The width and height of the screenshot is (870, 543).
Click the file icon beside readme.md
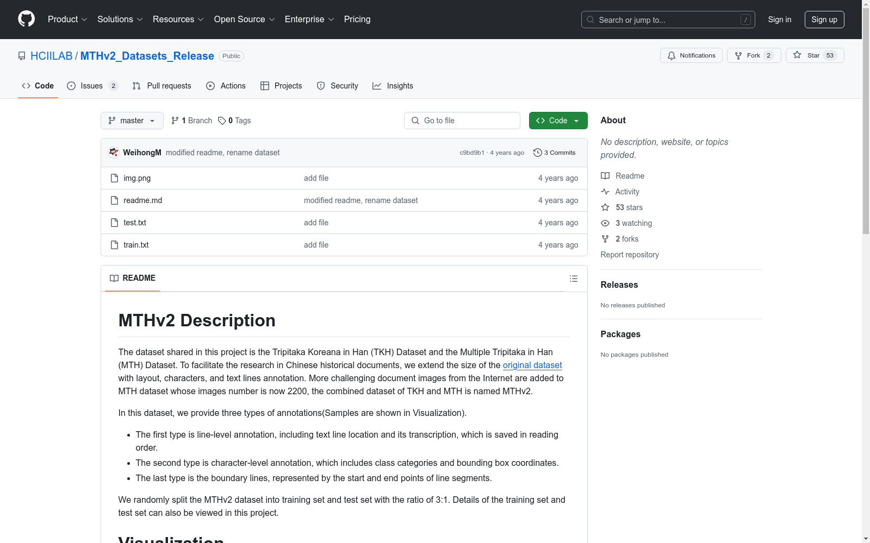tap(114, 200)
